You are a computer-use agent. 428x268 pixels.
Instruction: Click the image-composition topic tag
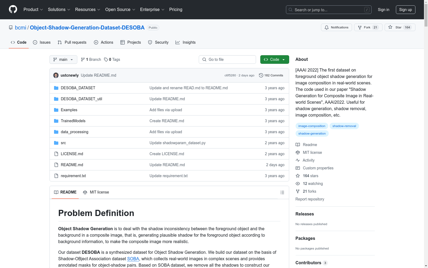coord(312,126)
